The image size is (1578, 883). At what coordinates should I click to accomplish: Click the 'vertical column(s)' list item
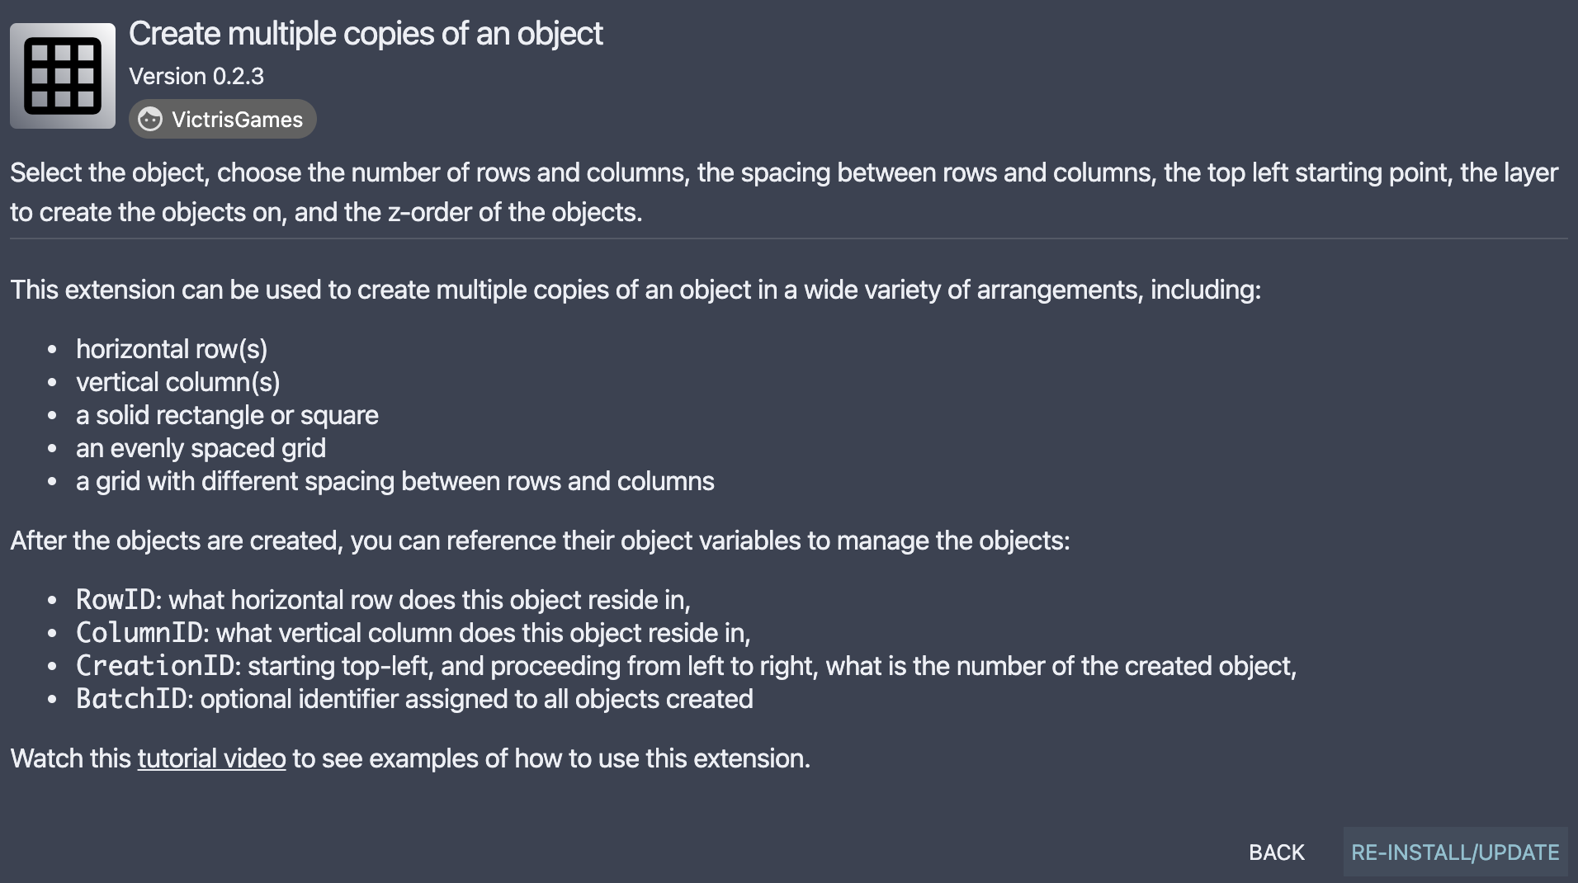178,382
